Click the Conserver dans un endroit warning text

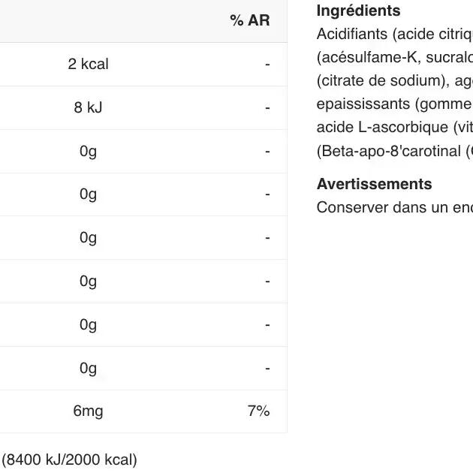coord(394,208)
